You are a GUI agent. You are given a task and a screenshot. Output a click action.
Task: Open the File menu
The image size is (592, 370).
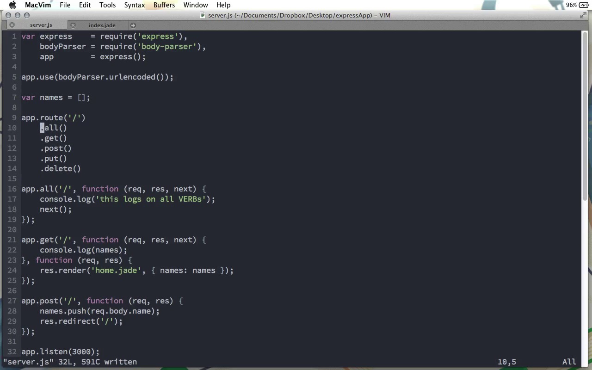coord(65,5)
